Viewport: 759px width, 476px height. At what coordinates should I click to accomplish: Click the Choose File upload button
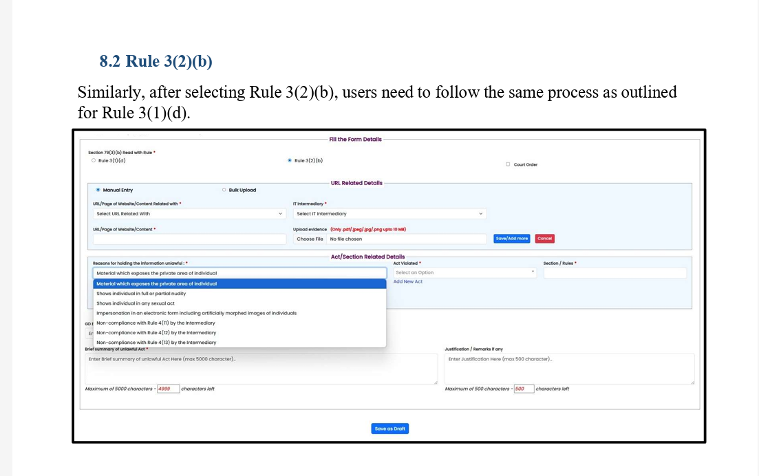click(x=310, y=239)
